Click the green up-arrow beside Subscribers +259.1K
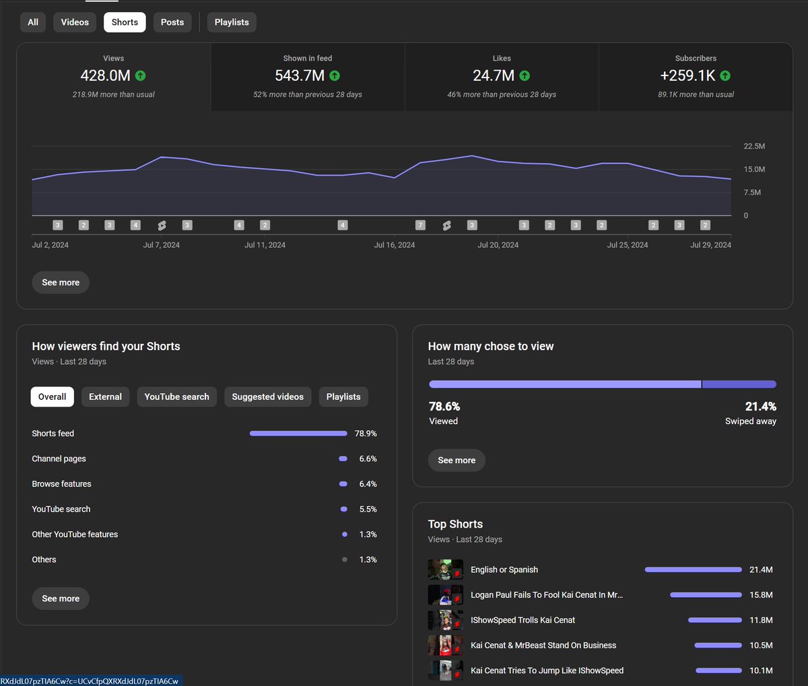This screenshot has width=808, height=686. pos(725,76)
